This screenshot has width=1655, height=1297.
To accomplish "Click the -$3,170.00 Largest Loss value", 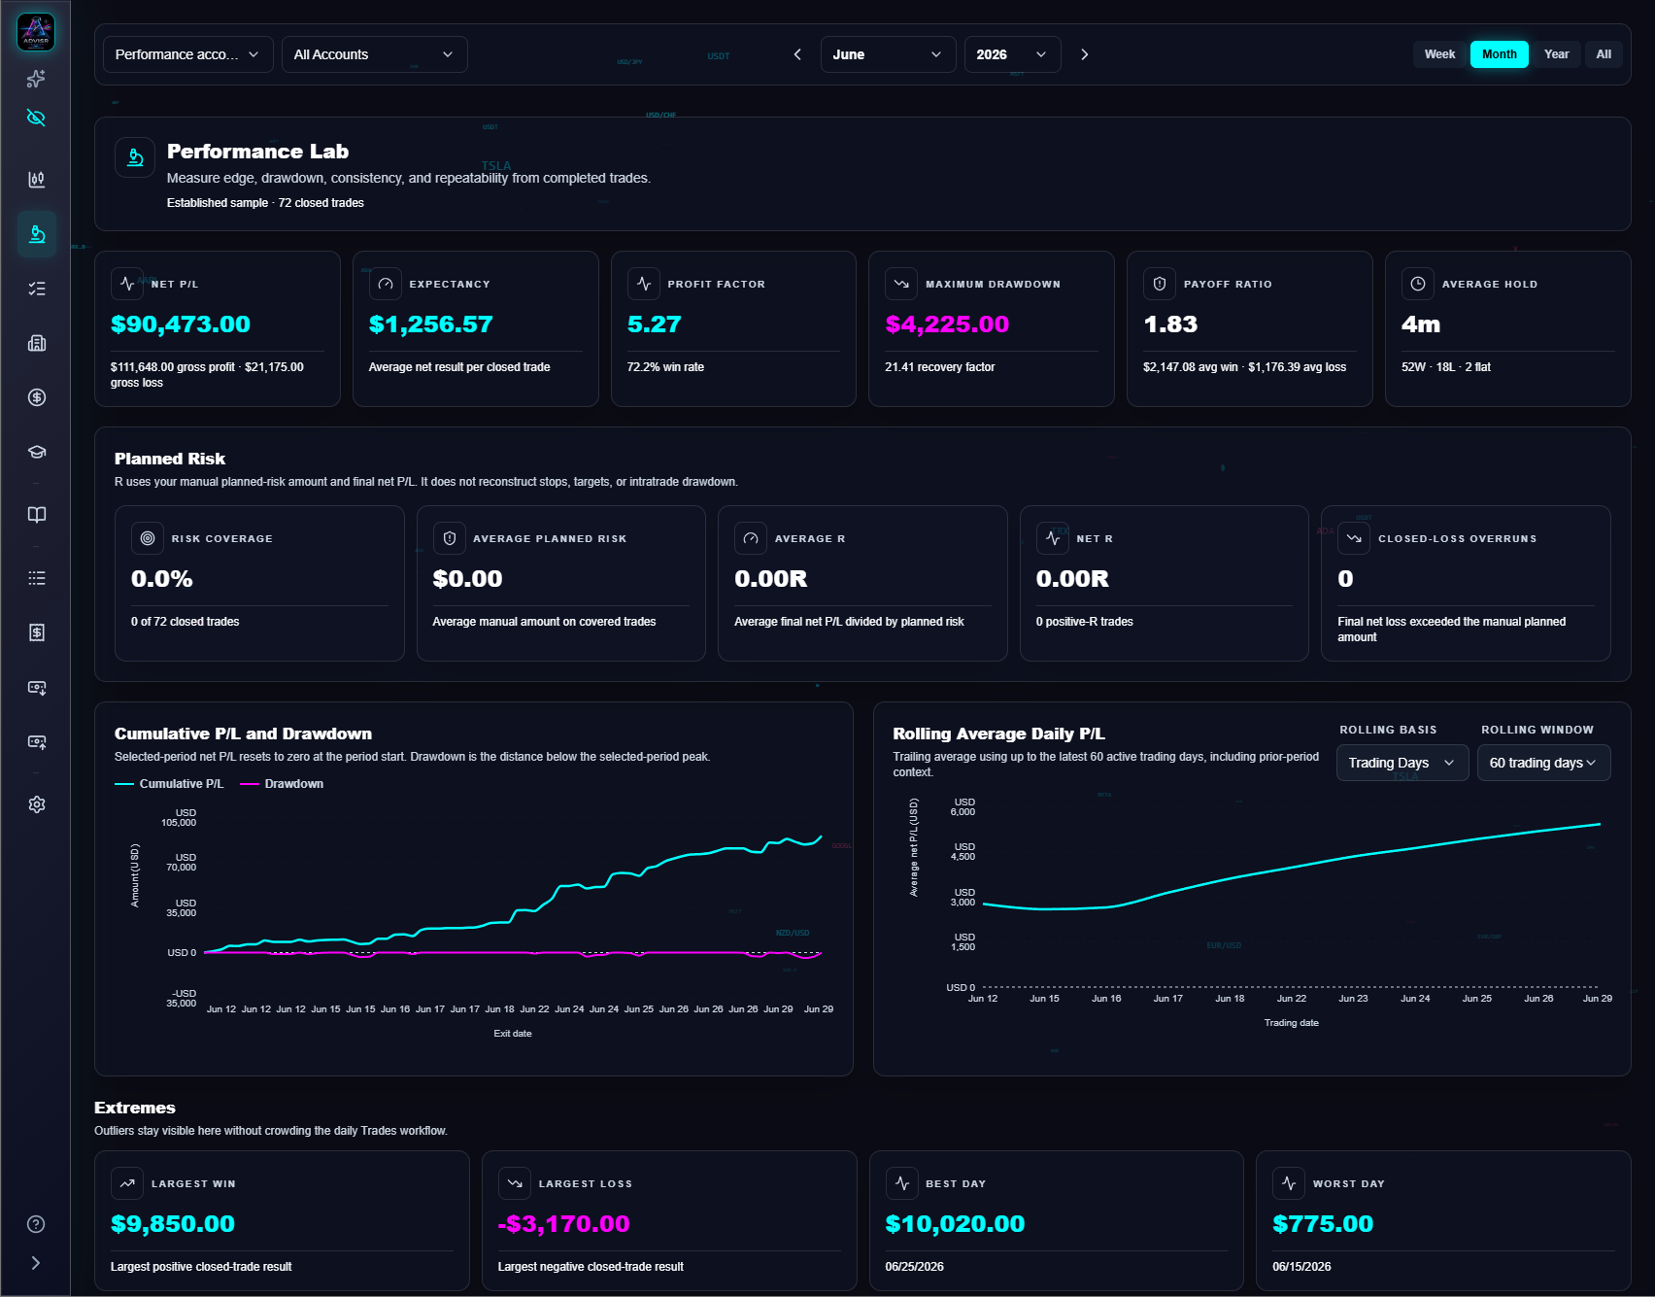I will click(564, 1224).
